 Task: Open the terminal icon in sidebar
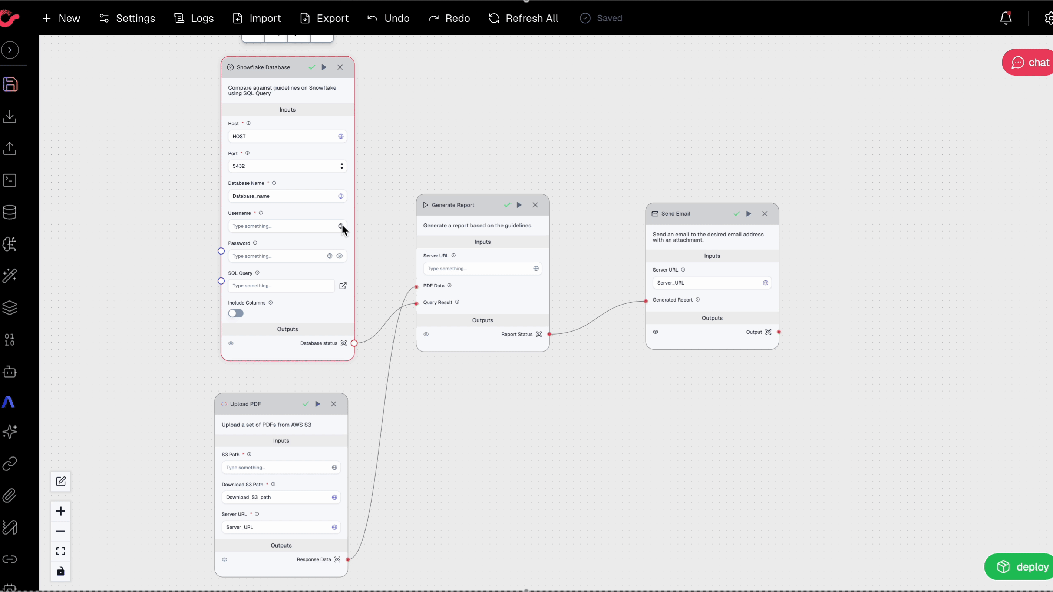[10, 180]
